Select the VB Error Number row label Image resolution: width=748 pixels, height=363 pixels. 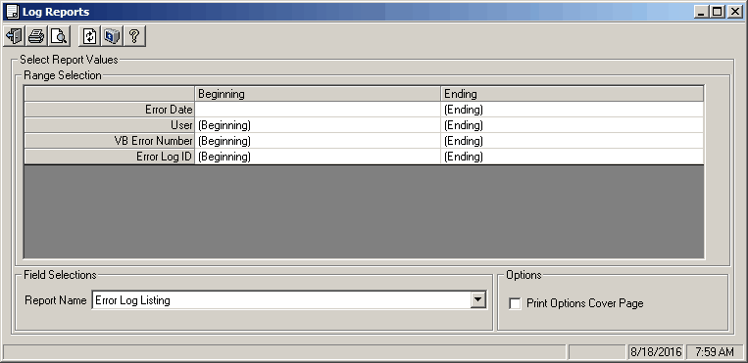110,141
